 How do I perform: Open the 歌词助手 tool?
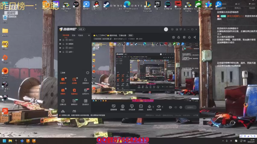coord(85,102)
